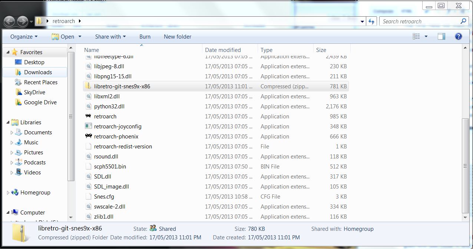The height and width of the screenshot is (249, 473).
Task: Click the retroarch-redist-version file icon
Action: click(88, 146)
